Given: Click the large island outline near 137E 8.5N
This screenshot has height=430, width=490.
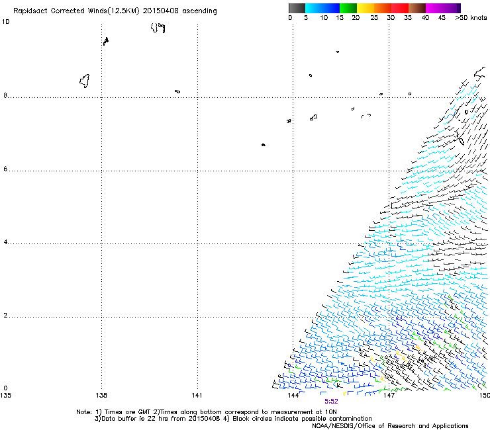Looking at the screenshot, I should coord(84,81).
